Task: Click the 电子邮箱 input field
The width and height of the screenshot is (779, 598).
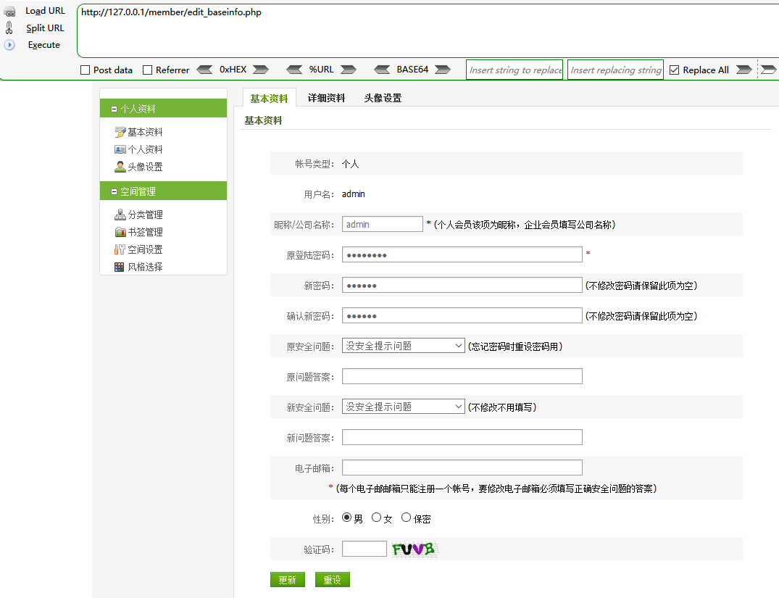Action: point(462,468)
